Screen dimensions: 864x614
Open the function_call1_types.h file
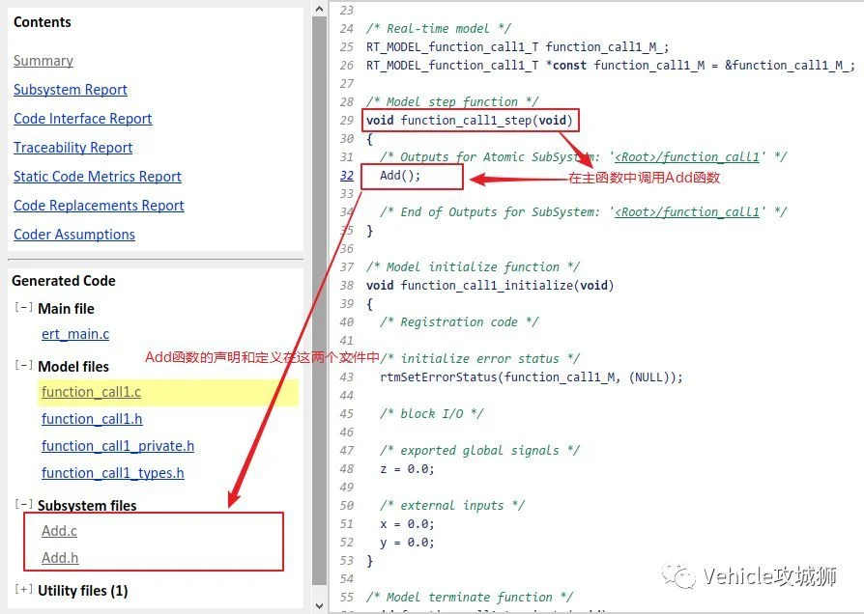click(112, 472)
